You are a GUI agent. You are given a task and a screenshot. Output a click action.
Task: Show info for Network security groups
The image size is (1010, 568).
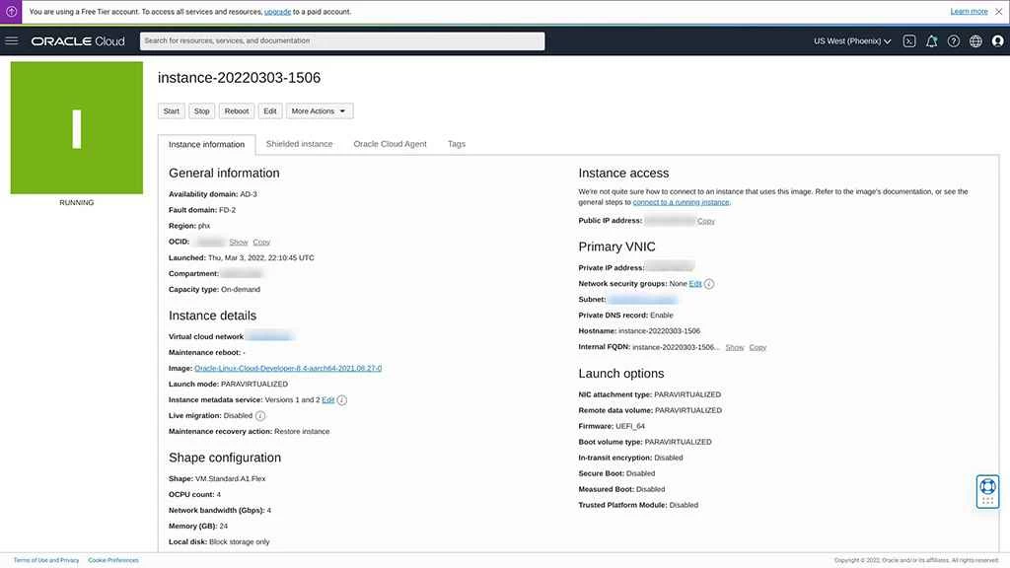point(709,284)
